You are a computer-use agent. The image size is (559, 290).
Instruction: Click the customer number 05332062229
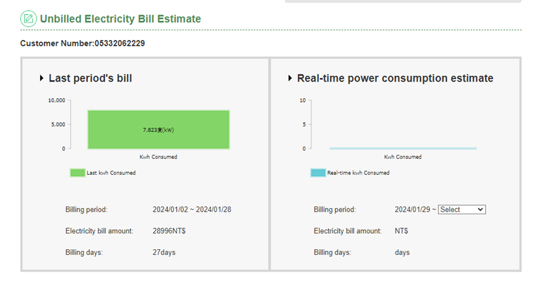pos(120,43)
